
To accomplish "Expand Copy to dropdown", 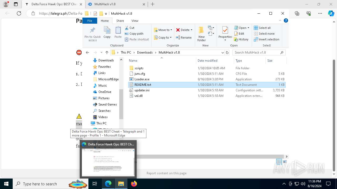I will (x=171, y=38).
